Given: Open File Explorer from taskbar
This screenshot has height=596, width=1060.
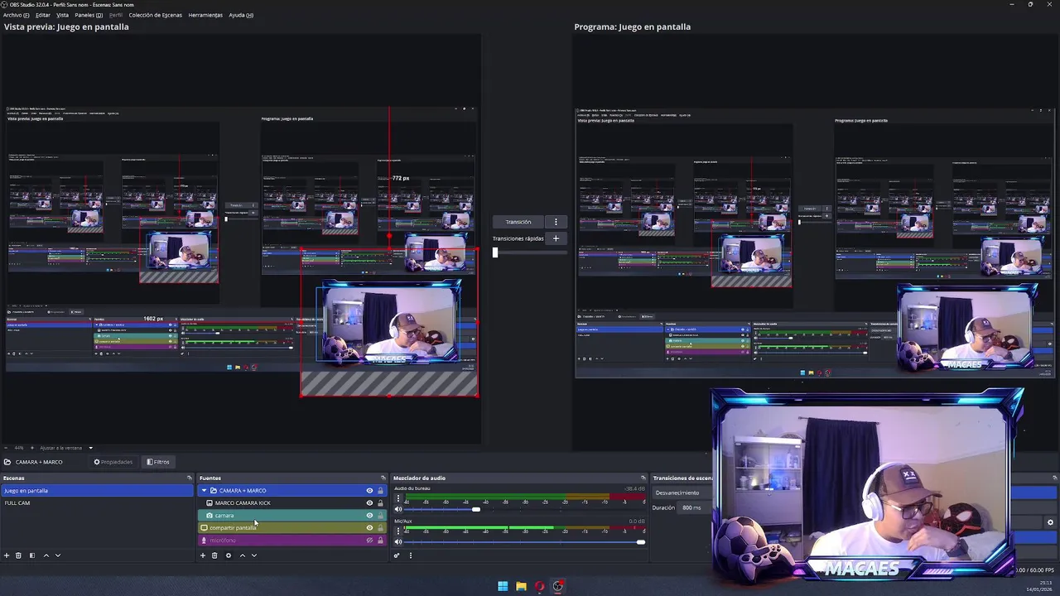Looking at the screenshot, I should 521,586.
